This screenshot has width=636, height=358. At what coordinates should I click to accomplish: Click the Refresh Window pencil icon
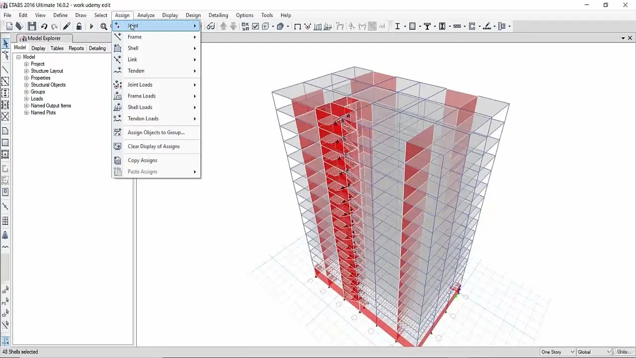click(x=67, y=26)
